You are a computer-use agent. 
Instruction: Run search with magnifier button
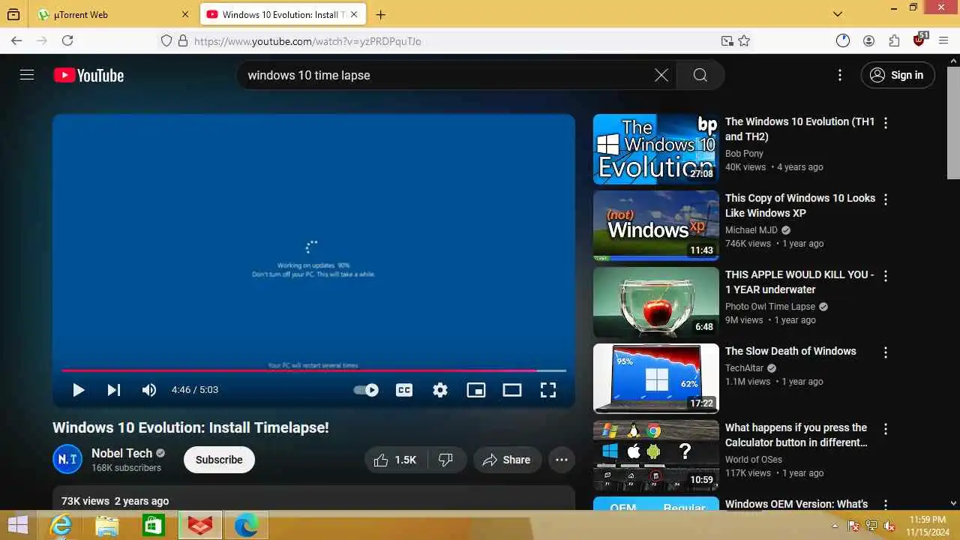point(700,75)
